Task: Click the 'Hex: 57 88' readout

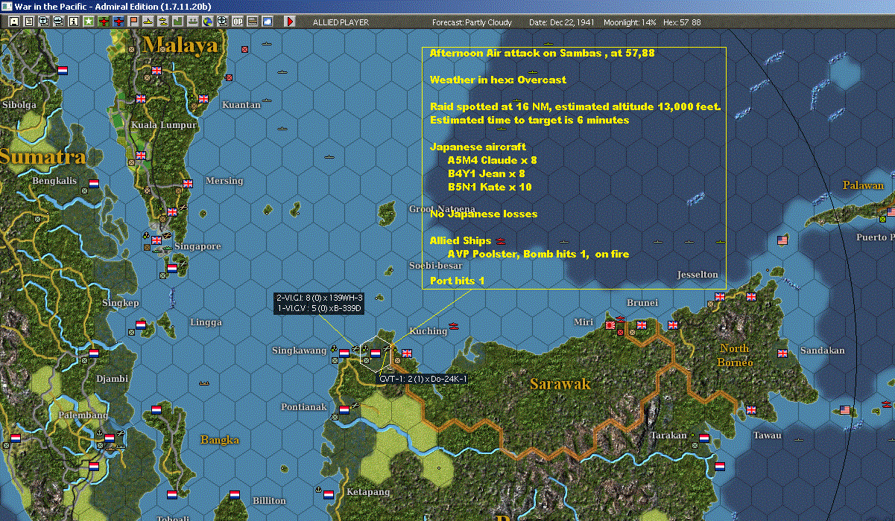Action: coord(680,22)
